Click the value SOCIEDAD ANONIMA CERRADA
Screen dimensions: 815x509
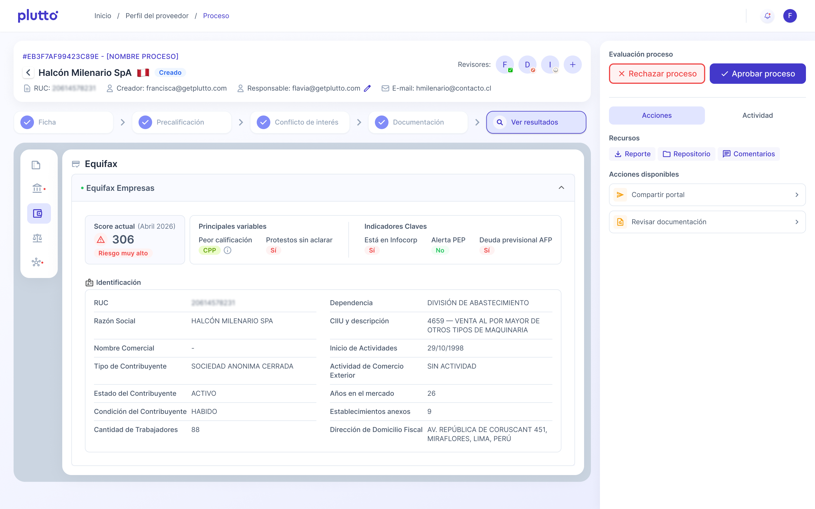pos(242,366)
